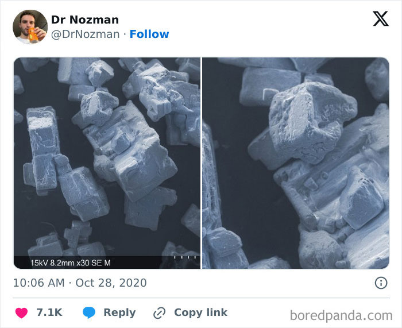Click the 10:06 AM tweet time
This screenshot has width=402, height=328.
(39, 283)
